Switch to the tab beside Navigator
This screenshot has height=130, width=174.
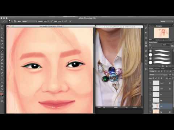pyautogui.click(x=152, y=26)
